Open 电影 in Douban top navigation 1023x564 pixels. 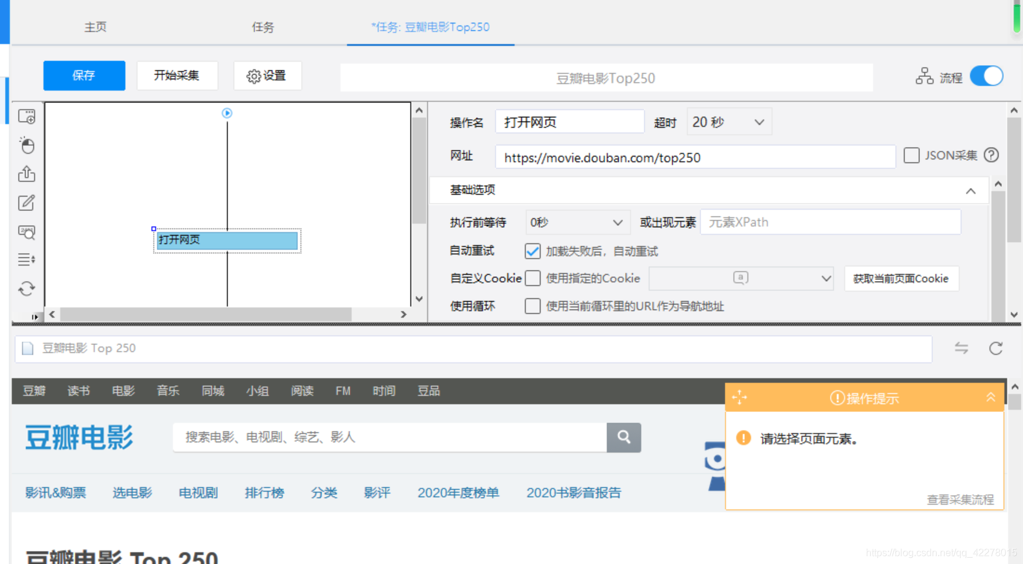[x=124, y=391]
